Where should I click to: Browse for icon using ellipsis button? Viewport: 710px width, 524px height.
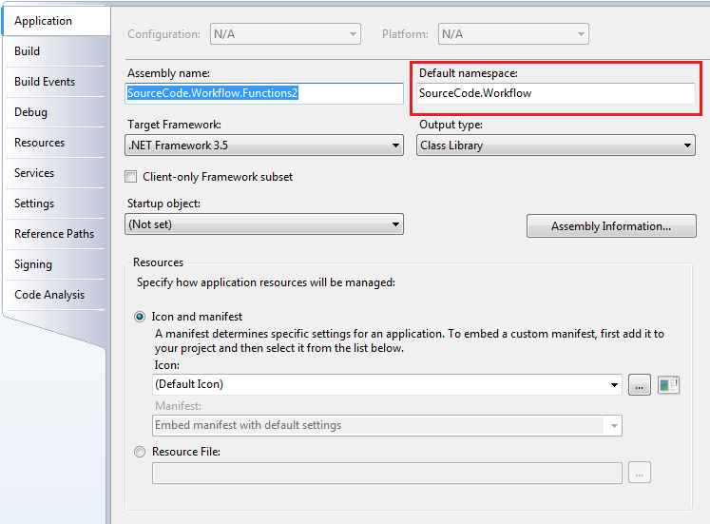[640, 385]
